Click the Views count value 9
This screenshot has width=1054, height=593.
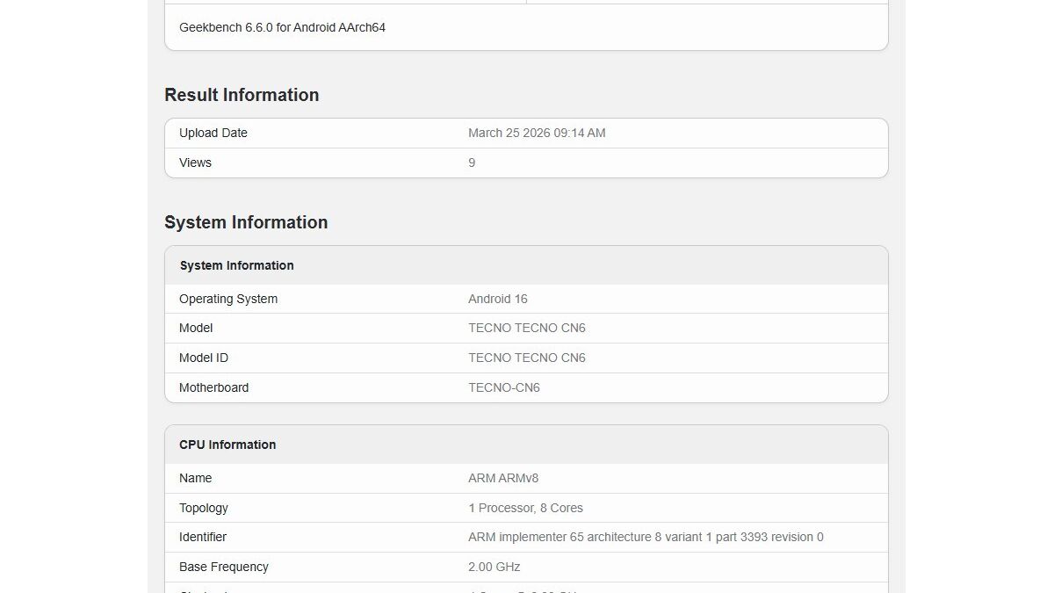(472, 163)
